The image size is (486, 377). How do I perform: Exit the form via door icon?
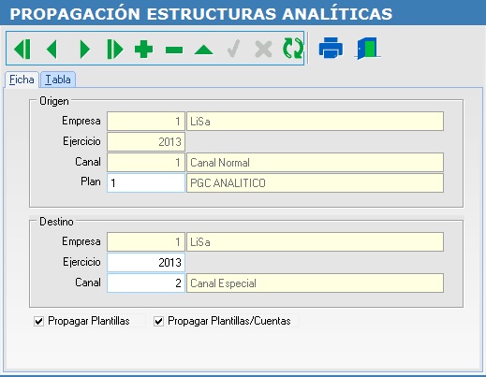point(367,49)
